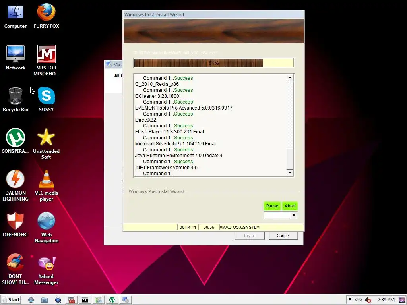407x305 pixels.
Task: Click Cancel in the .NET installer window
Action: click(283, 236)
